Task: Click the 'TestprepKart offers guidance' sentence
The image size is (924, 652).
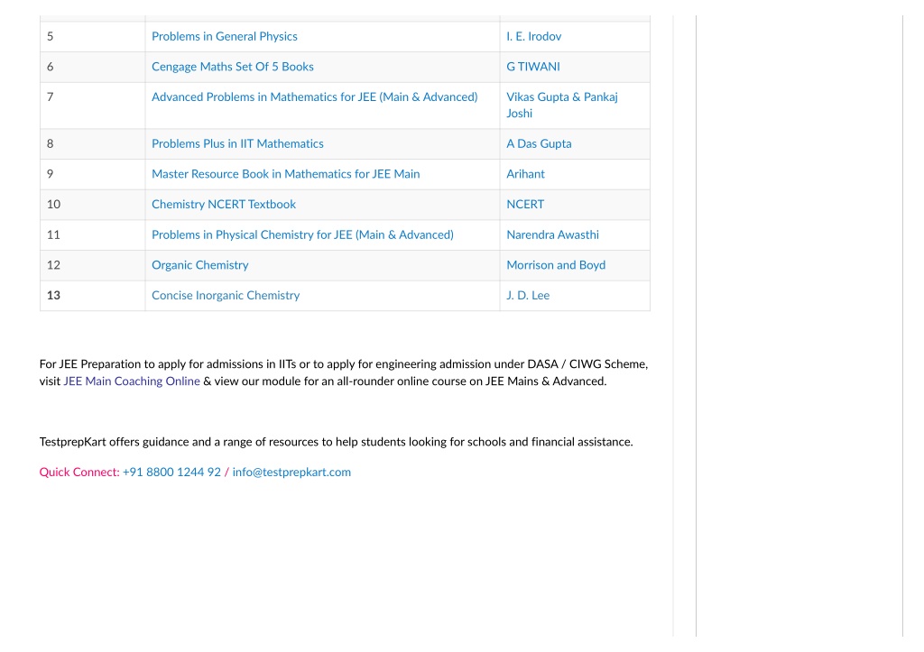Action: pyautogui.click(x=336, y=442)
